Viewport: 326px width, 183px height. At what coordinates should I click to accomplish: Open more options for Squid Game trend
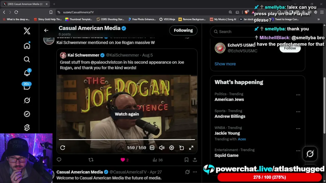pos(298,151)
